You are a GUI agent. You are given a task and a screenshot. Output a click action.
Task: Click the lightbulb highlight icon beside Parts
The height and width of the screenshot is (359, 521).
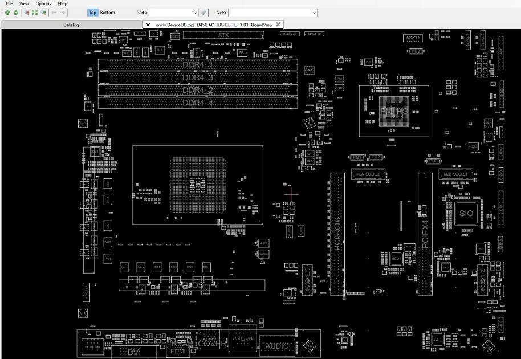coord(203,13)
